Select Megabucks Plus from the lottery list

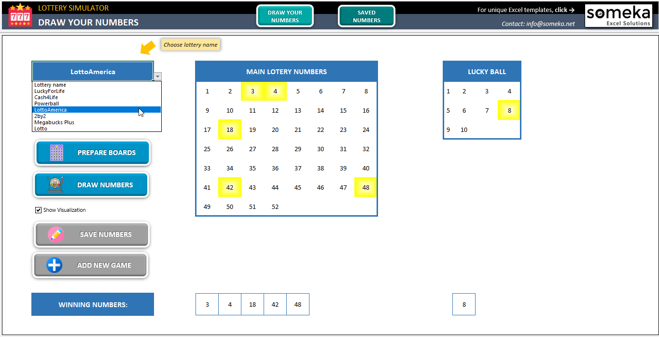[x=54, y=122]
